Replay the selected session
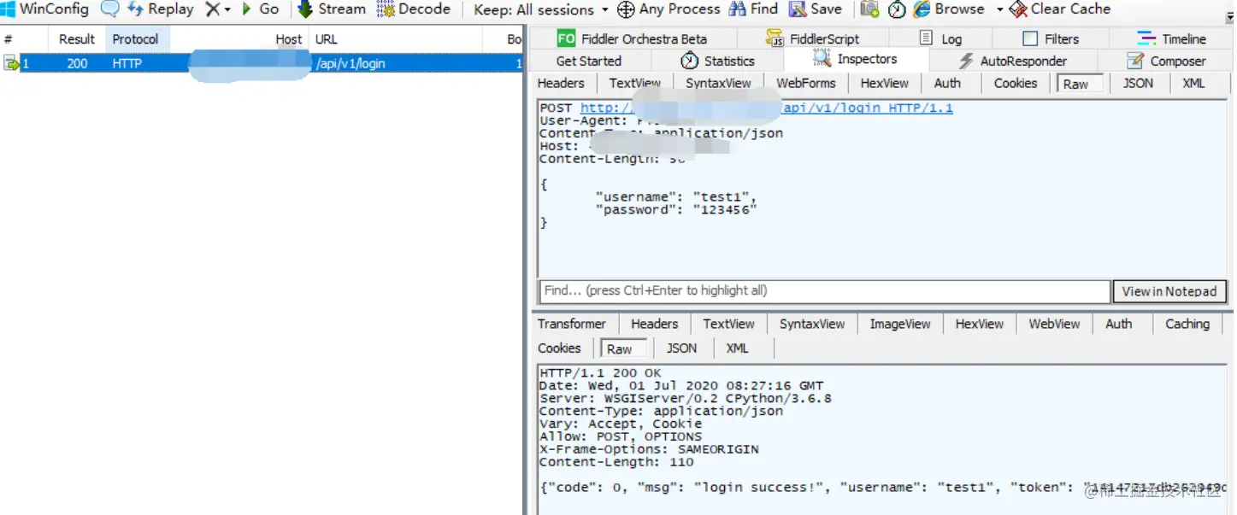Screen dimensions: 1237x515 click(161, 9)
